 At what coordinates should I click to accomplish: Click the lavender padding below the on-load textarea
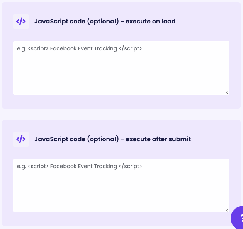click(x=121, y=102)
